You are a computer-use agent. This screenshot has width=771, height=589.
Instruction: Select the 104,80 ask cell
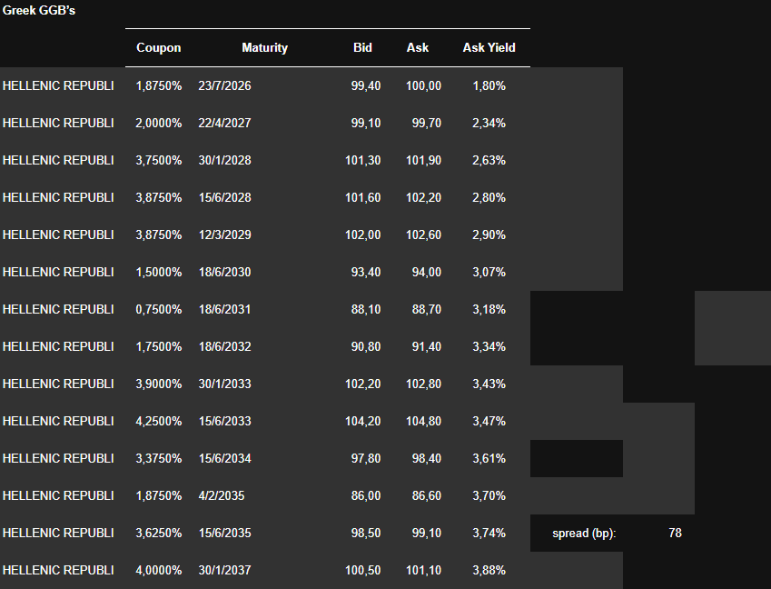(x=423, y=421)
